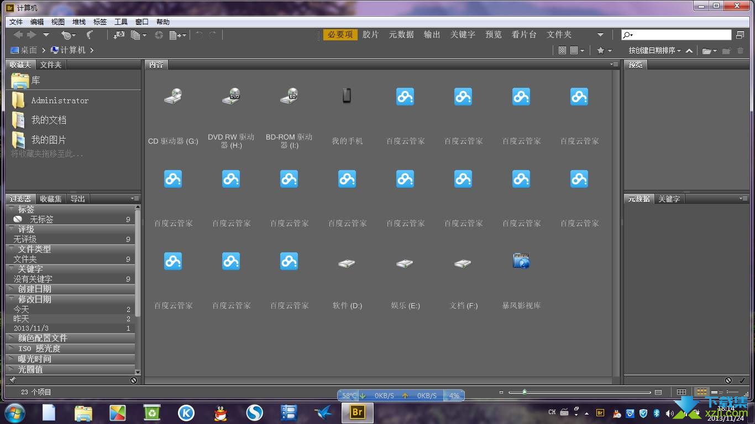Image resolution: width=755 pixels, height=424 pixels.
Task: Click rotate counterclockwise icon
Action: point(199,35)
